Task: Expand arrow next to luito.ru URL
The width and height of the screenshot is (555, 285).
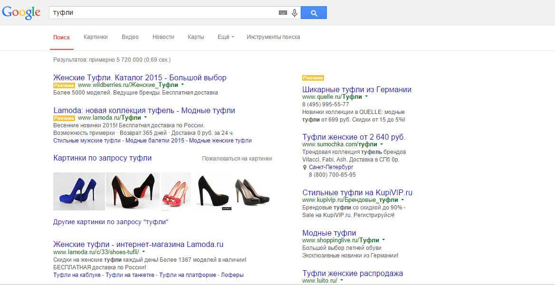Action: [x=342, y=280]
